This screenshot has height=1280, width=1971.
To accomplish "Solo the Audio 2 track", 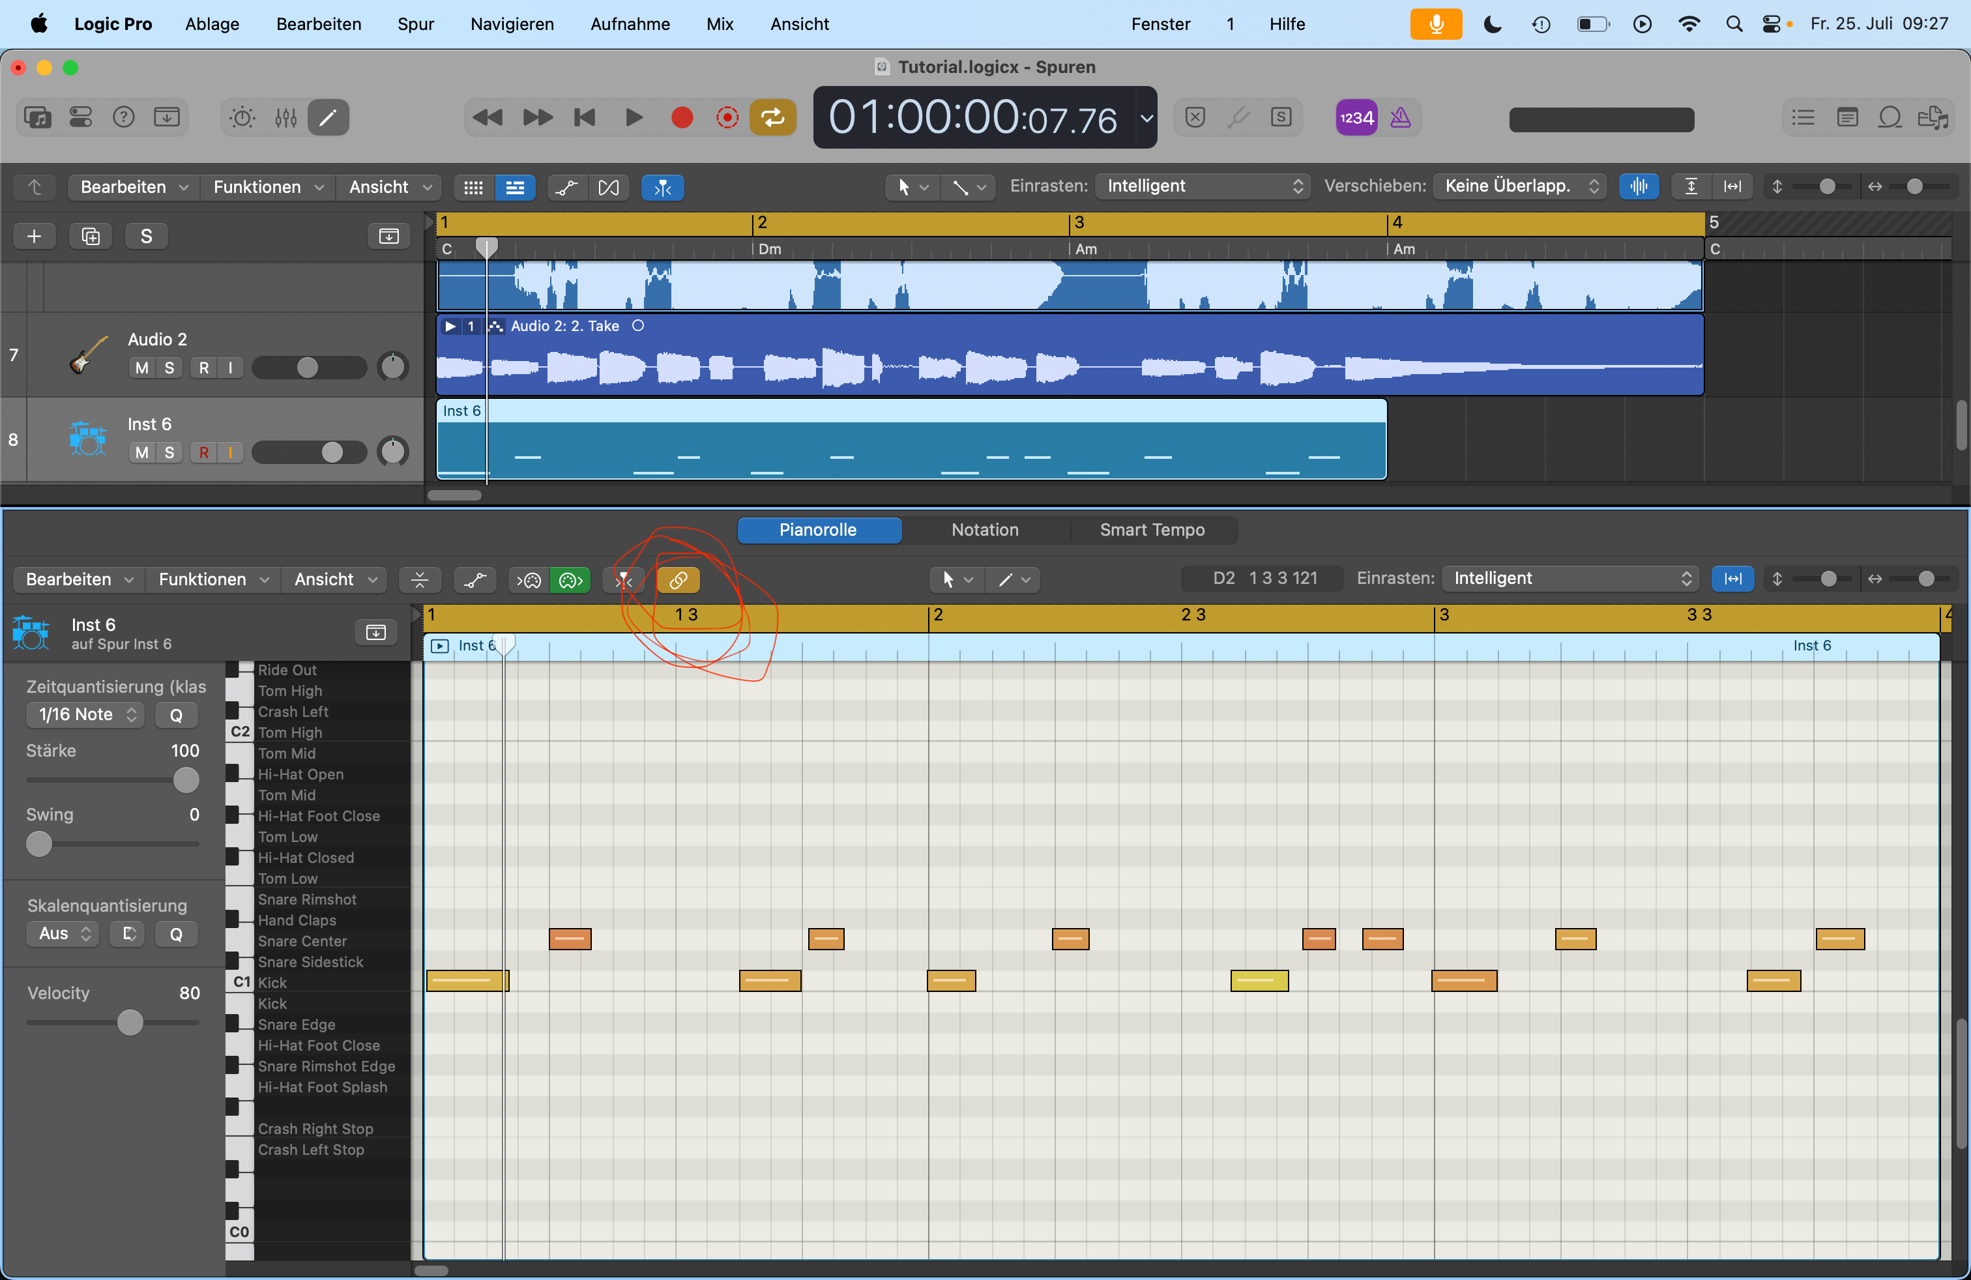I will click(x=169, y=368).
